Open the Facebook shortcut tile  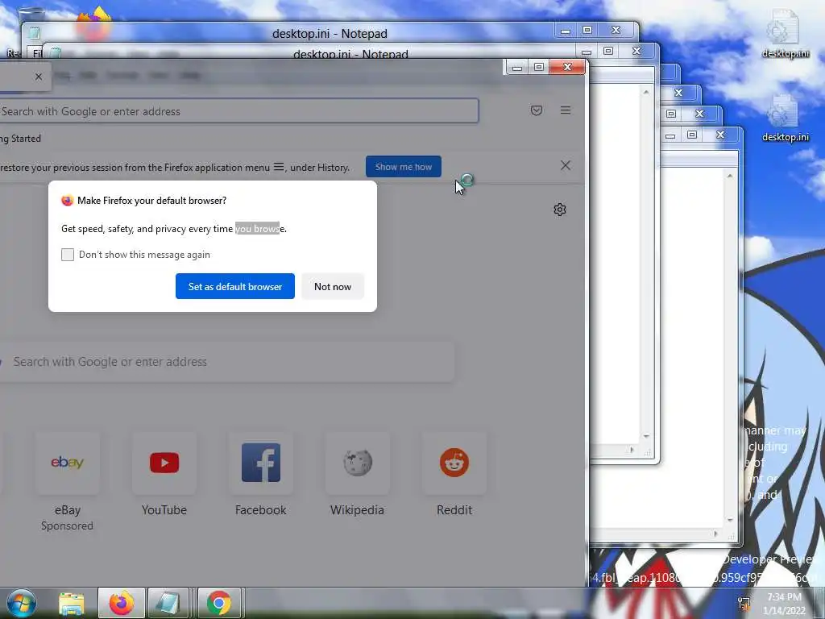pos(261,463)
